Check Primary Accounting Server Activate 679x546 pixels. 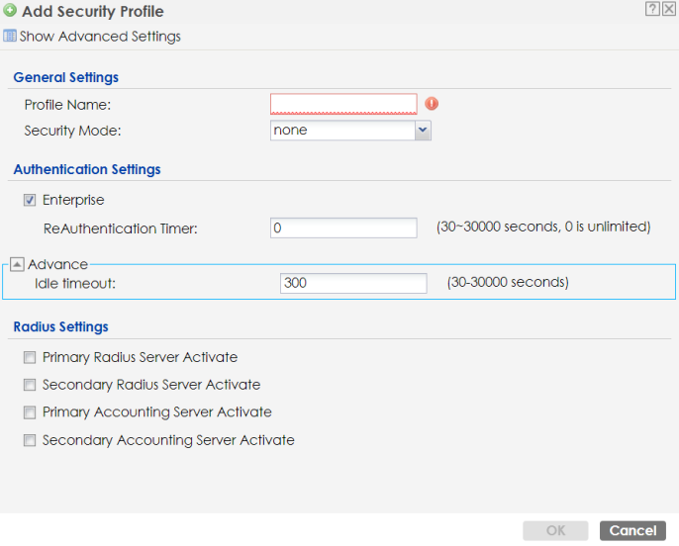30,412
